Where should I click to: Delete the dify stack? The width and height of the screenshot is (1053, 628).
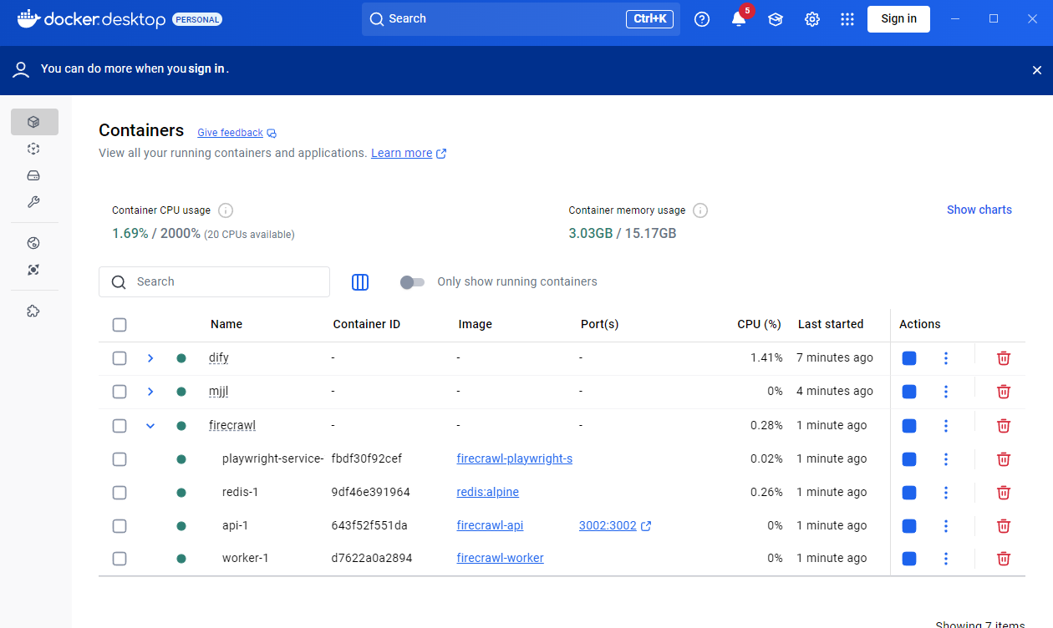tap(1004, 358)
